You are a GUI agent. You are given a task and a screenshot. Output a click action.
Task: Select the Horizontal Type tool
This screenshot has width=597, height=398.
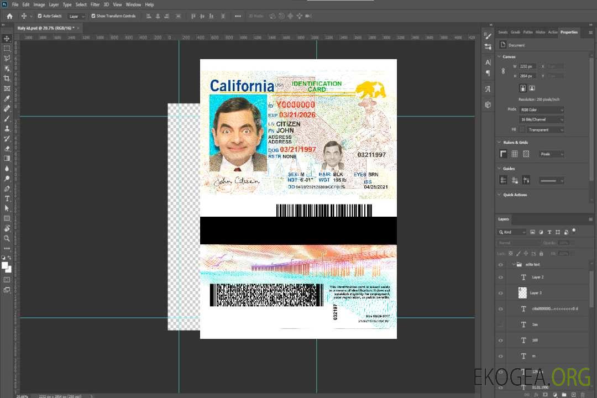(7, 198)
